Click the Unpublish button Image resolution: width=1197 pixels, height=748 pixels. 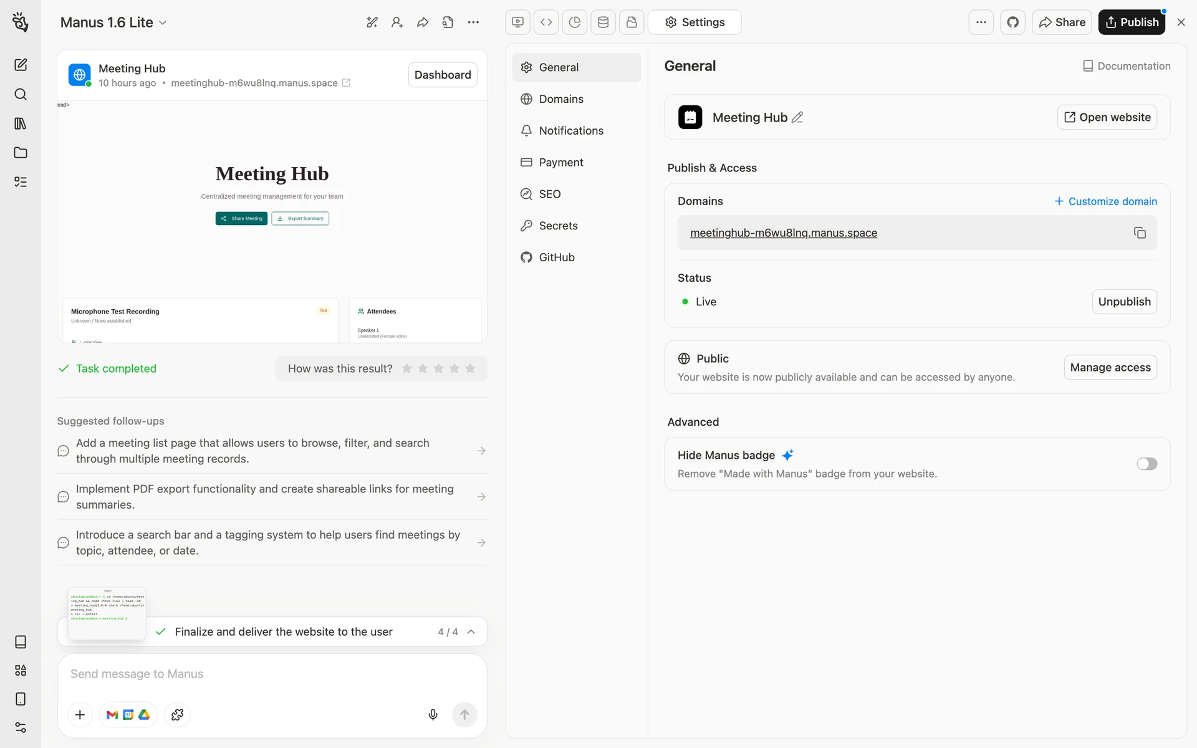point(1124,302)
